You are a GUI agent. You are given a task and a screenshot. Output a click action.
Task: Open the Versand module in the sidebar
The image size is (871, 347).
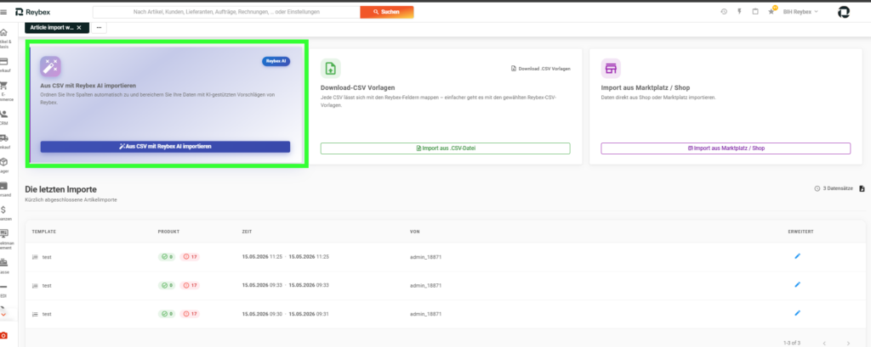click(x=4, y=188)
